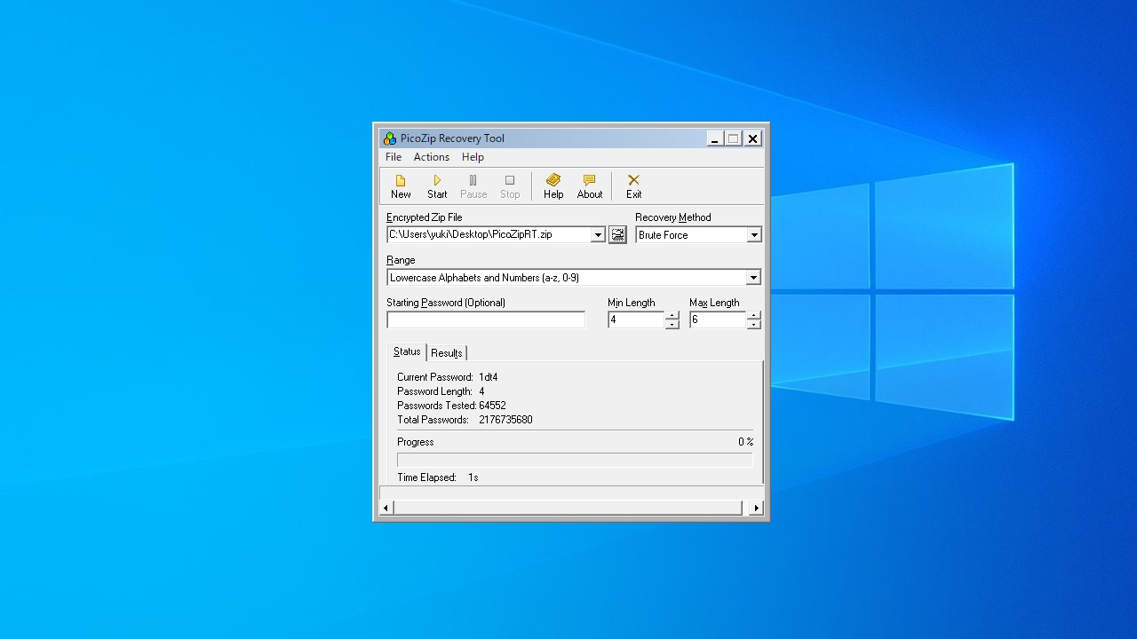Click the Password Length value 4
The width and height of the screenshot is (1137, 639).
[x=481, y=391]
